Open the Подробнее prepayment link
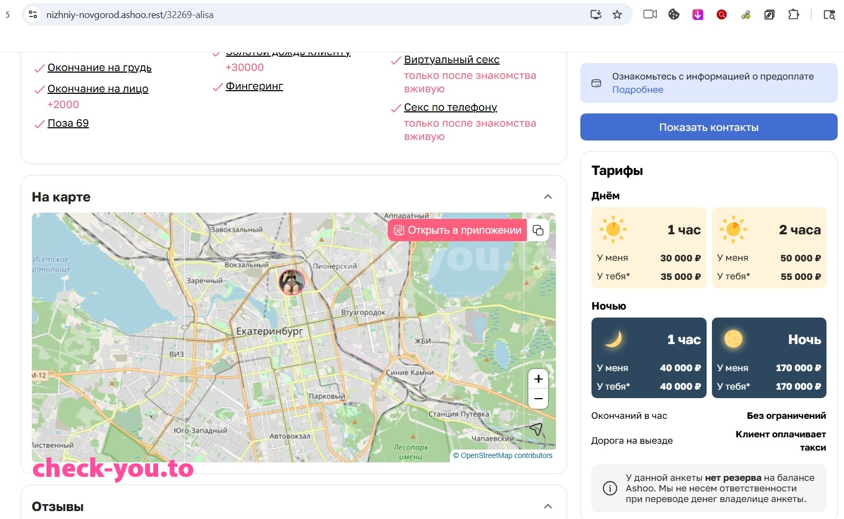Screen dimensions: 844x519 click(x=638, y=90)
